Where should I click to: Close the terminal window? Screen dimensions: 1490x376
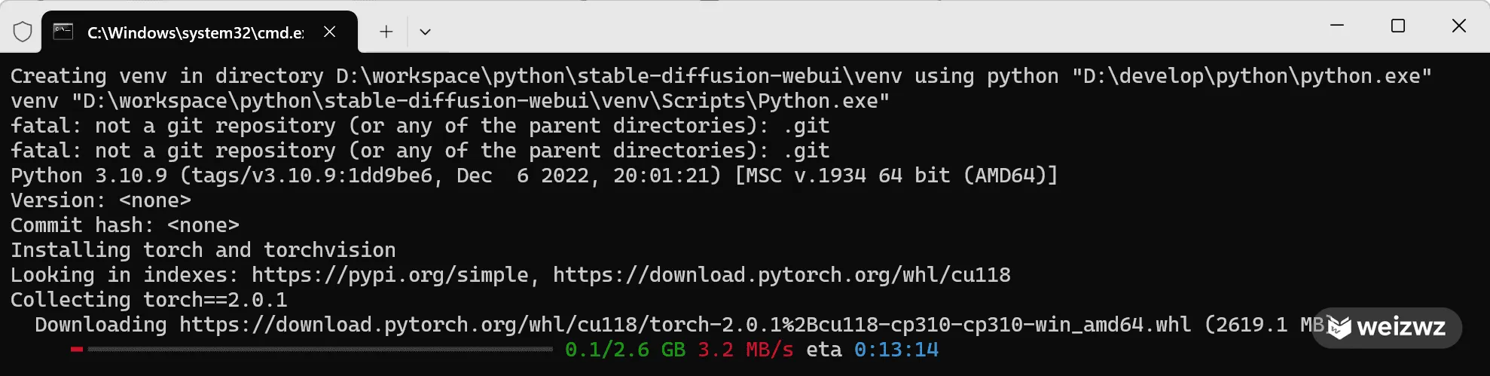1458,26
